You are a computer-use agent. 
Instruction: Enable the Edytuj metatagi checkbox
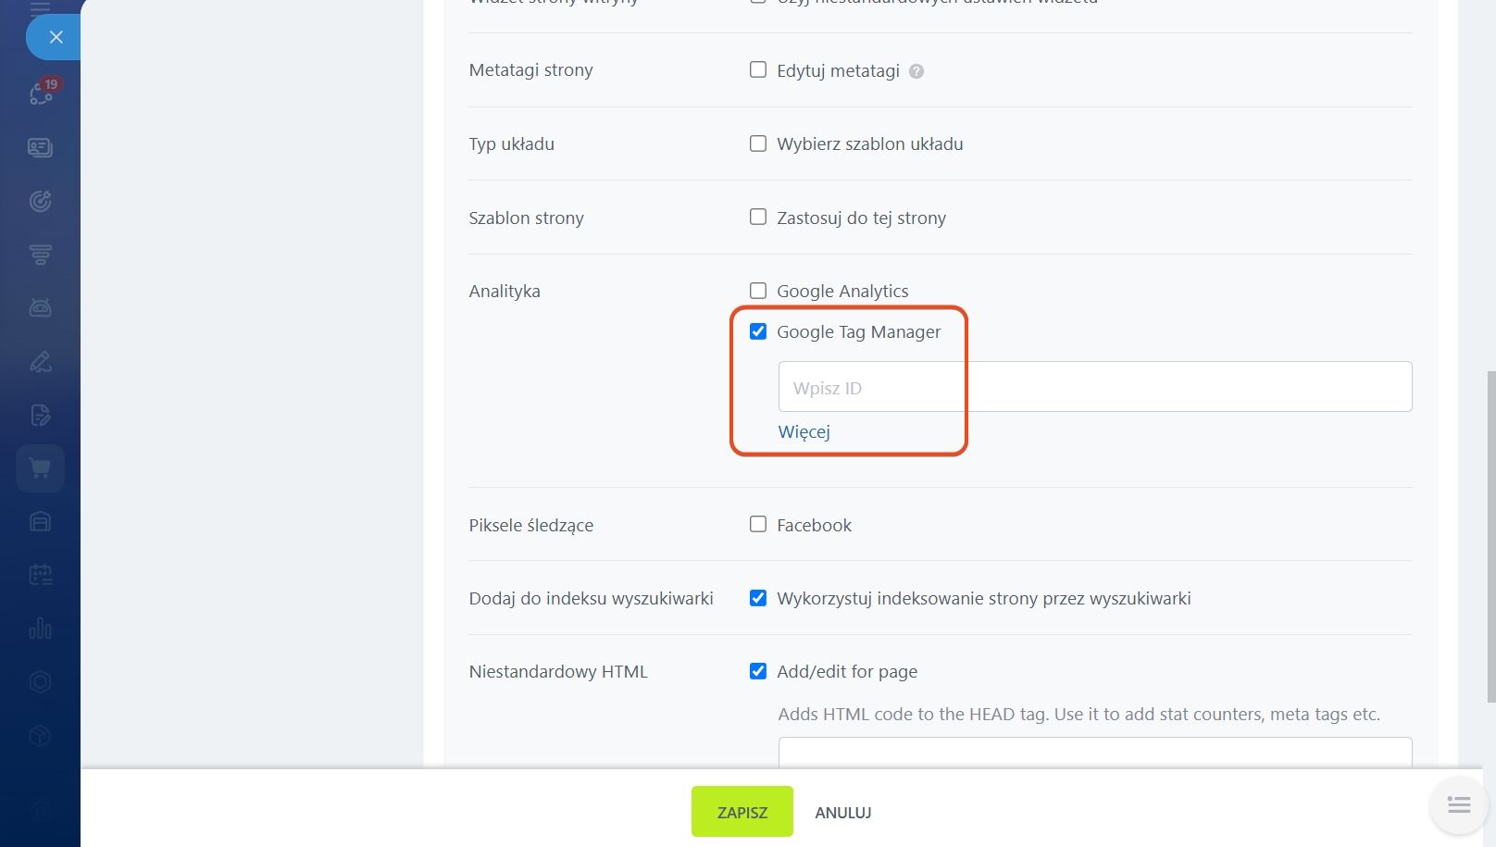tap(758, 70)
